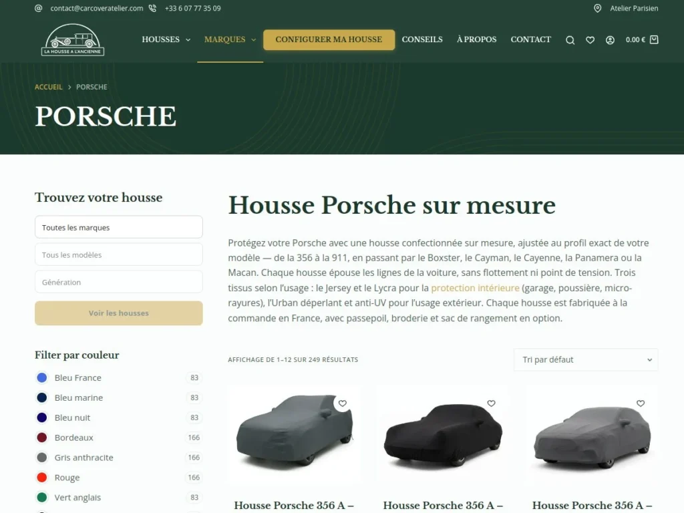Open the Toutes les marques dropdown
The height and width of the screenshot is (513, 684).
point(119,227)
